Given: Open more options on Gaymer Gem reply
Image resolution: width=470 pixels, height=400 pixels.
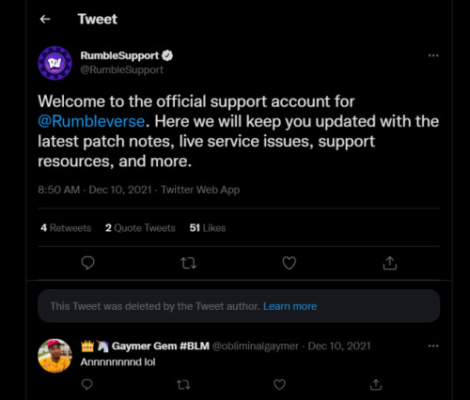Looking at the screenshot, I should pos(433,346).
